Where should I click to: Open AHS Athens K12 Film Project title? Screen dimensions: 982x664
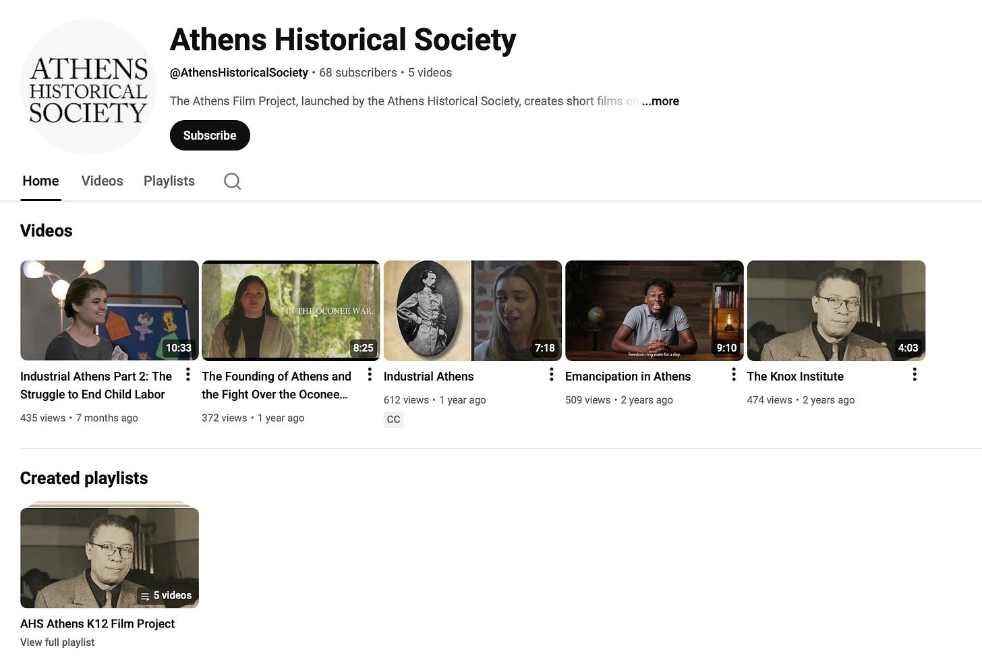pyautogui.click(x=97, y=624)
